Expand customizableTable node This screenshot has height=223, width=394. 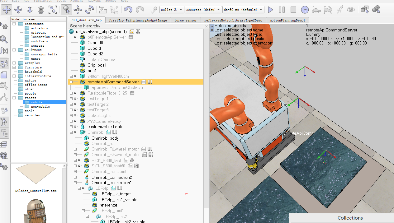point(71,127)
